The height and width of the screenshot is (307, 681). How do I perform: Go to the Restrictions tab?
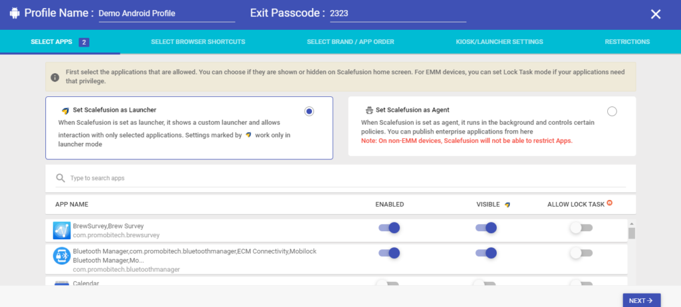tap(627, 42)
